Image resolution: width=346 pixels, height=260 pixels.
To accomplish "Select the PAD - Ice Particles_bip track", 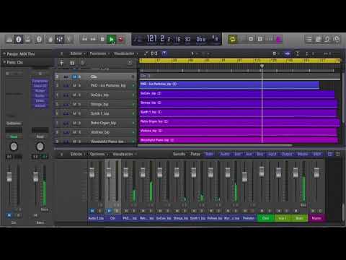I will click(95, 85).
